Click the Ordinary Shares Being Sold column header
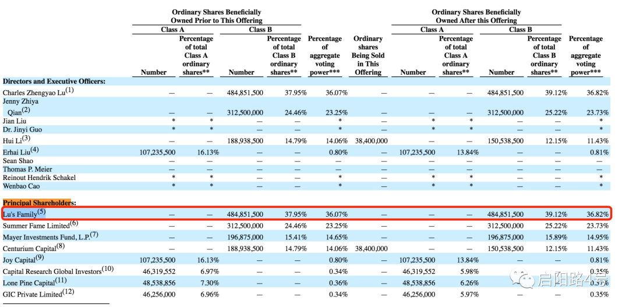 coord(367,55)
